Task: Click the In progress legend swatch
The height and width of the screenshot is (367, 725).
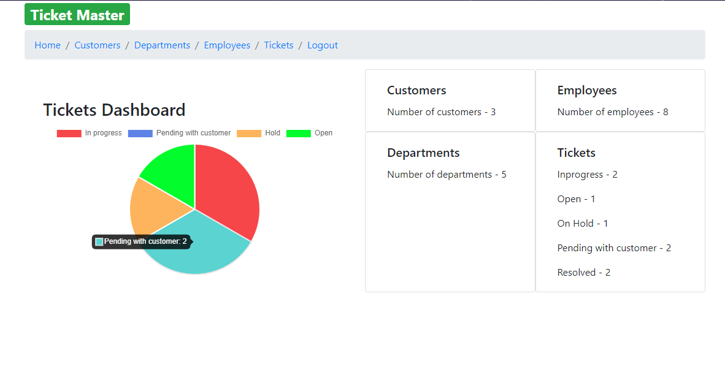Action: (x=68, y=133)
